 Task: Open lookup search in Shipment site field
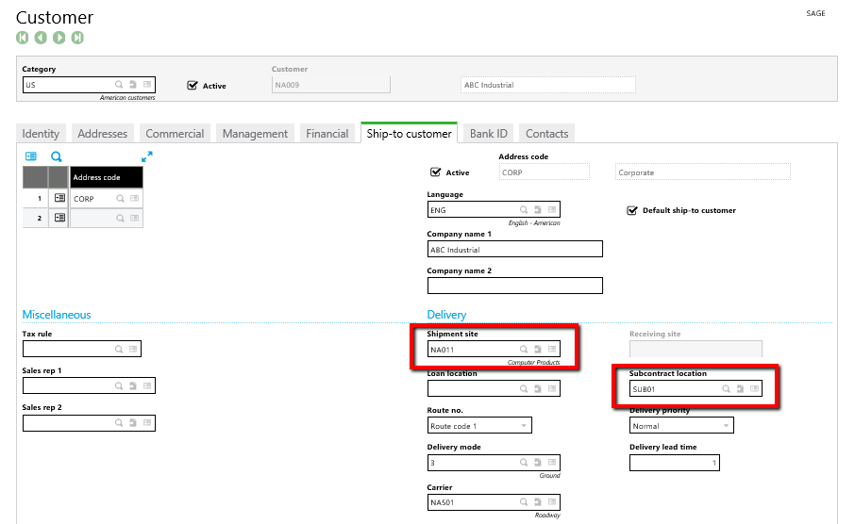click(x=523, y=350)
